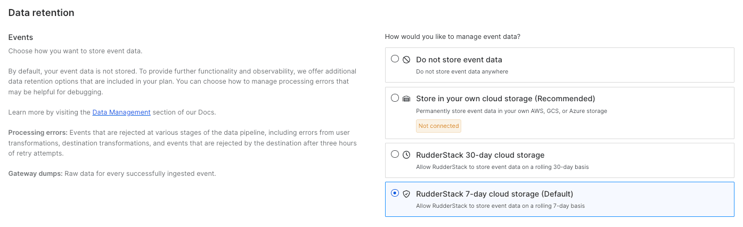The image size is (743, 227).
Task: Click 'How would you like to manage event data?' label
Action: (452, 37)
